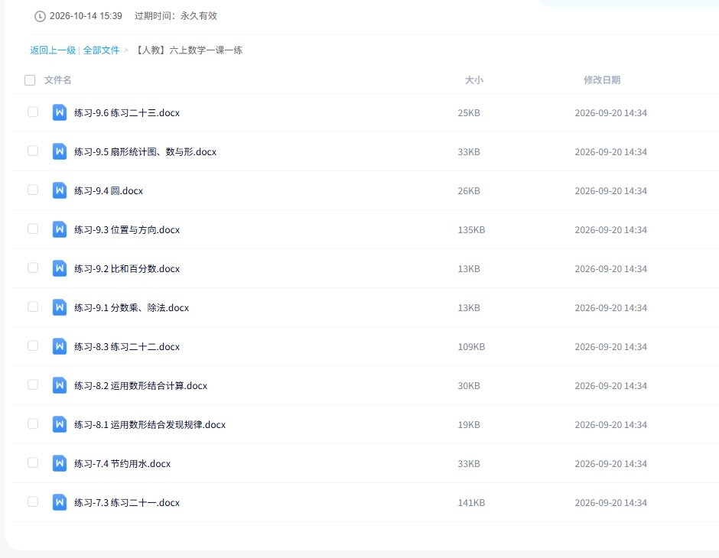Click the Word icon for 练习-9.1 分数乘、除法.docx
Viewport: 719px width, 558px height.
tap(60, 307)
